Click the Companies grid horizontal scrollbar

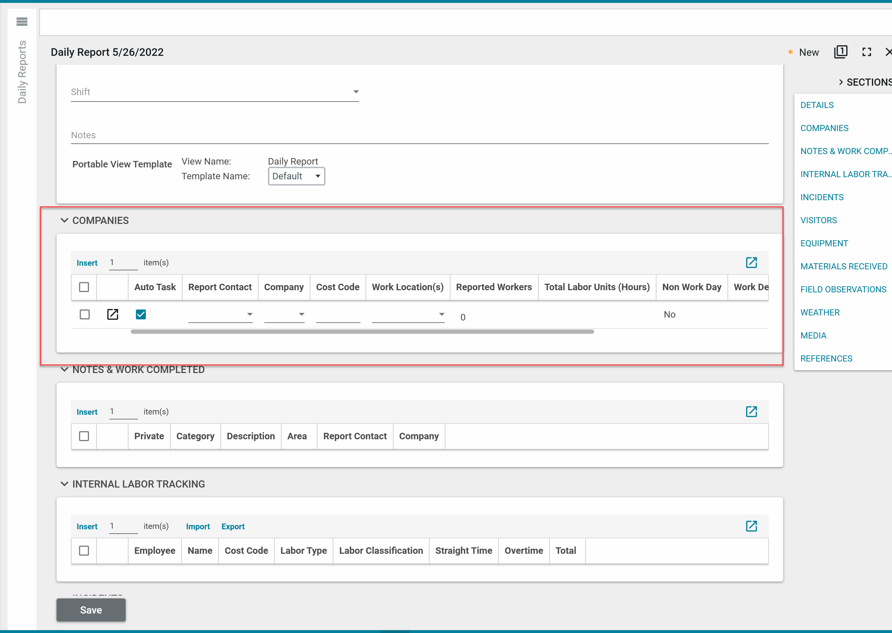[362, 332]
